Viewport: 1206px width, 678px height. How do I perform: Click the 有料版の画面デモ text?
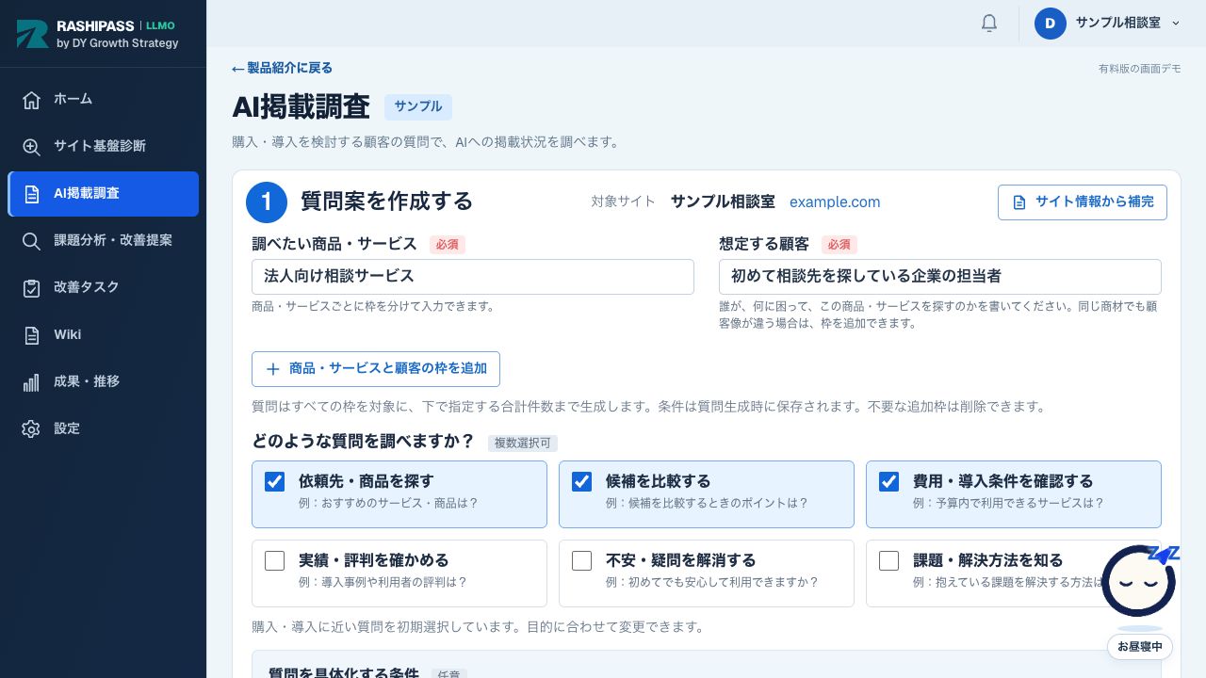pyautogui.click(x=1139, y=69)
